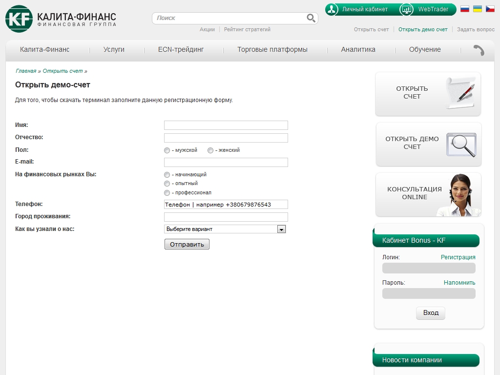Open Личный кабинет user icon
The height and width of the screenshot is (375, 500).
pyautogui.click(x=332, y=9)
